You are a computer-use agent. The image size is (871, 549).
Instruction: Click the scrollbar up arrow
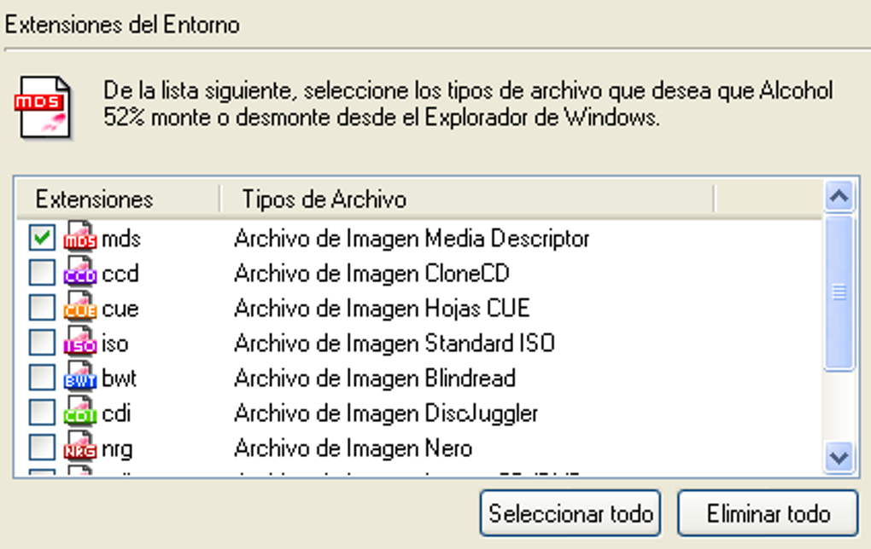tap(839, 195)
